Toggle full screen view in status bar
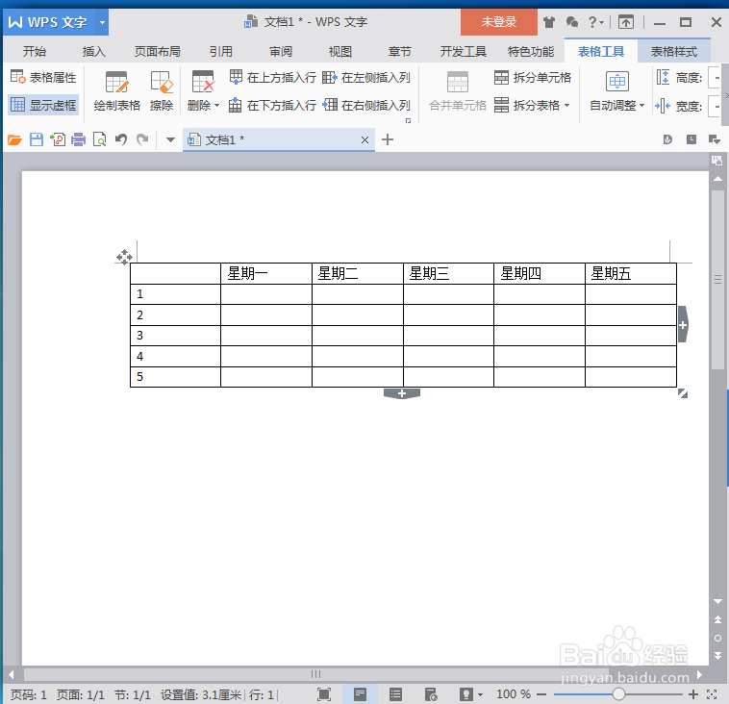 pyautogui.click(x=323, y=694)
